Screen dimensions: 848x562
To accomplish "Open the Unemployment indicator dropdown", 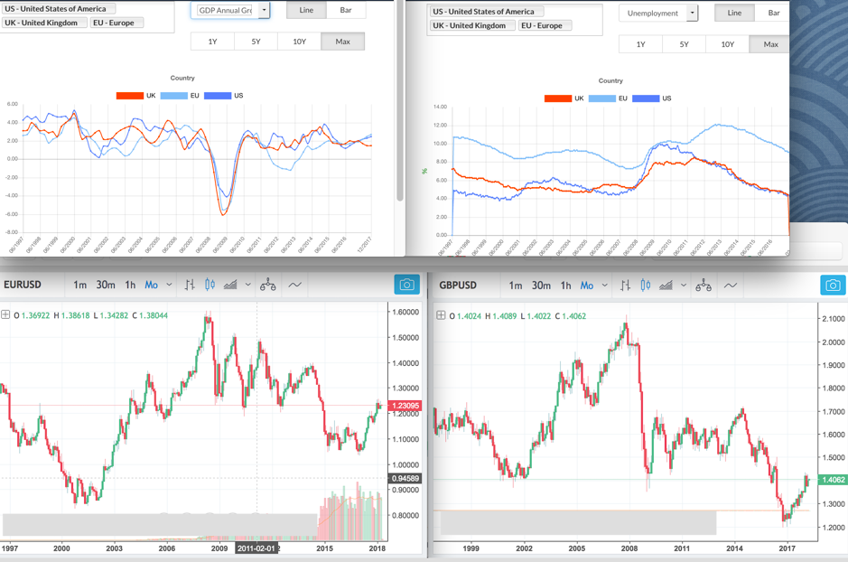I will point(692,14).
